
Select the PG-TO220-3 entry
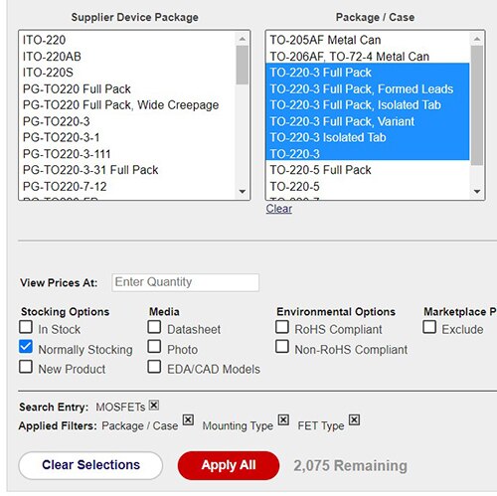[x=127, y=121]
